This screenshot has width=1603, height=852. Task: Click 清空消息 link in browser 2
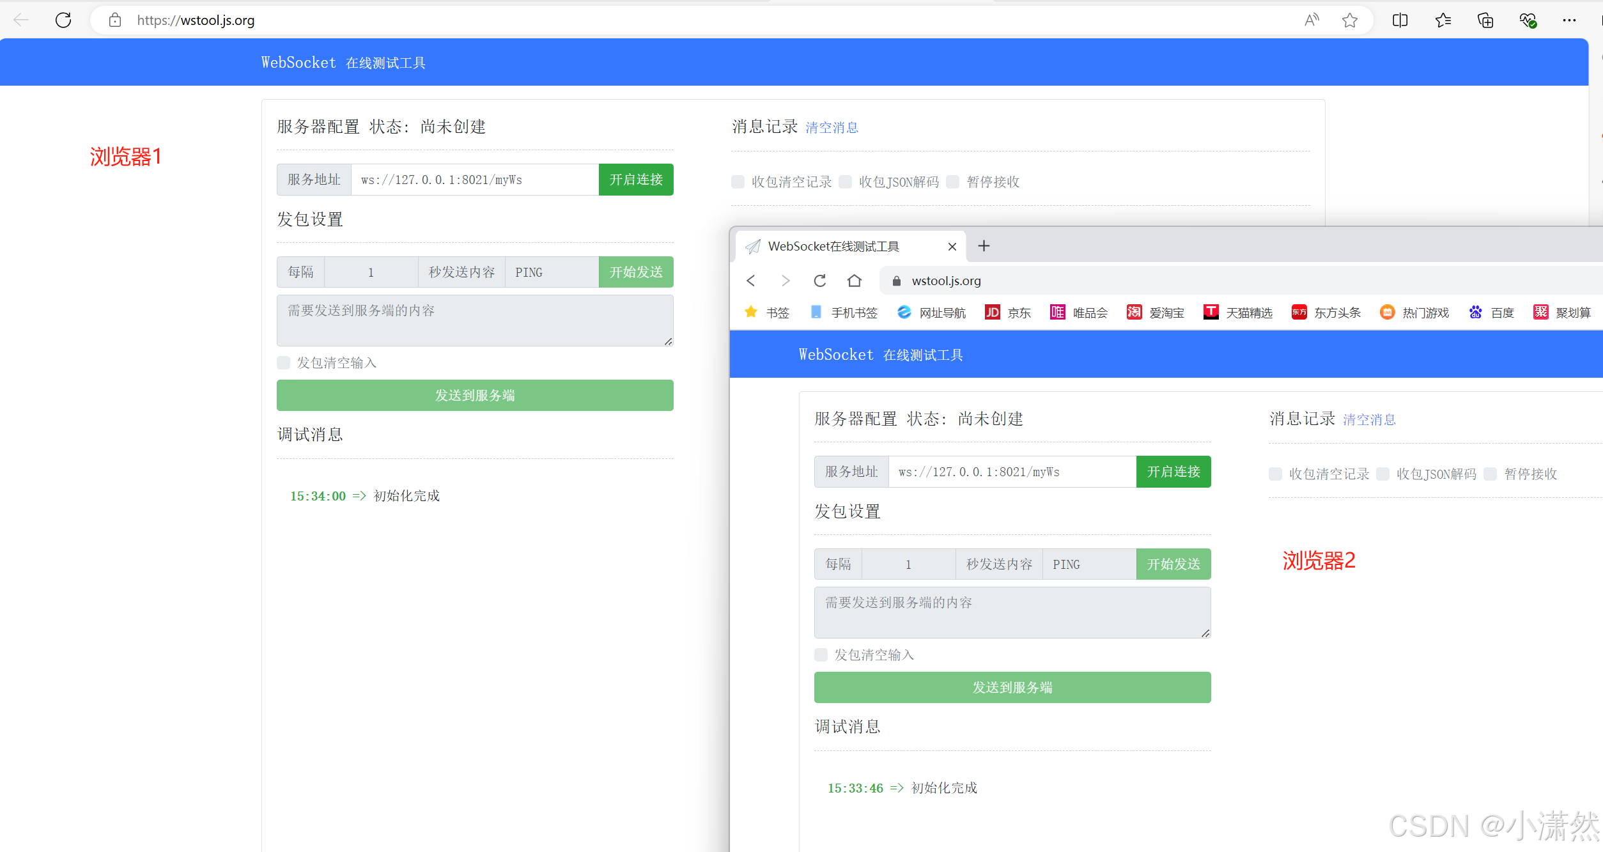[1369, 420]
